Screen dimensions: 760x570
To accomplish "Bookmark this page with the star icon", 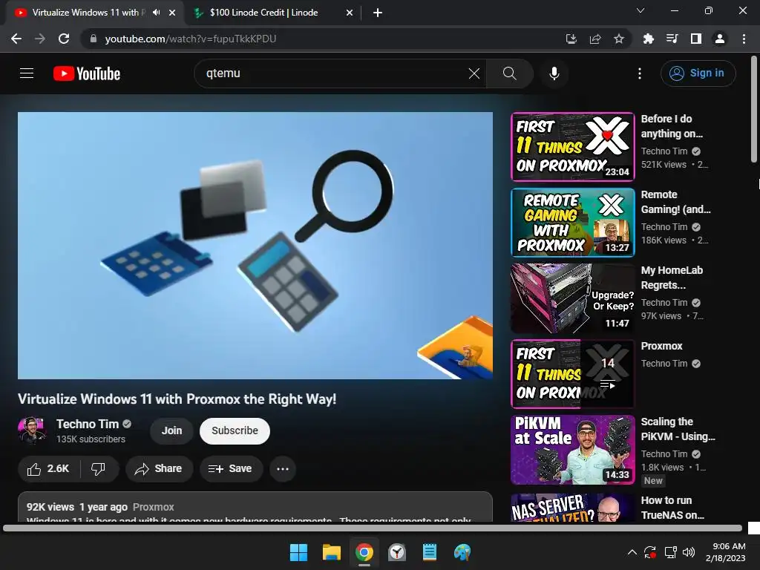I will [619, 39].
